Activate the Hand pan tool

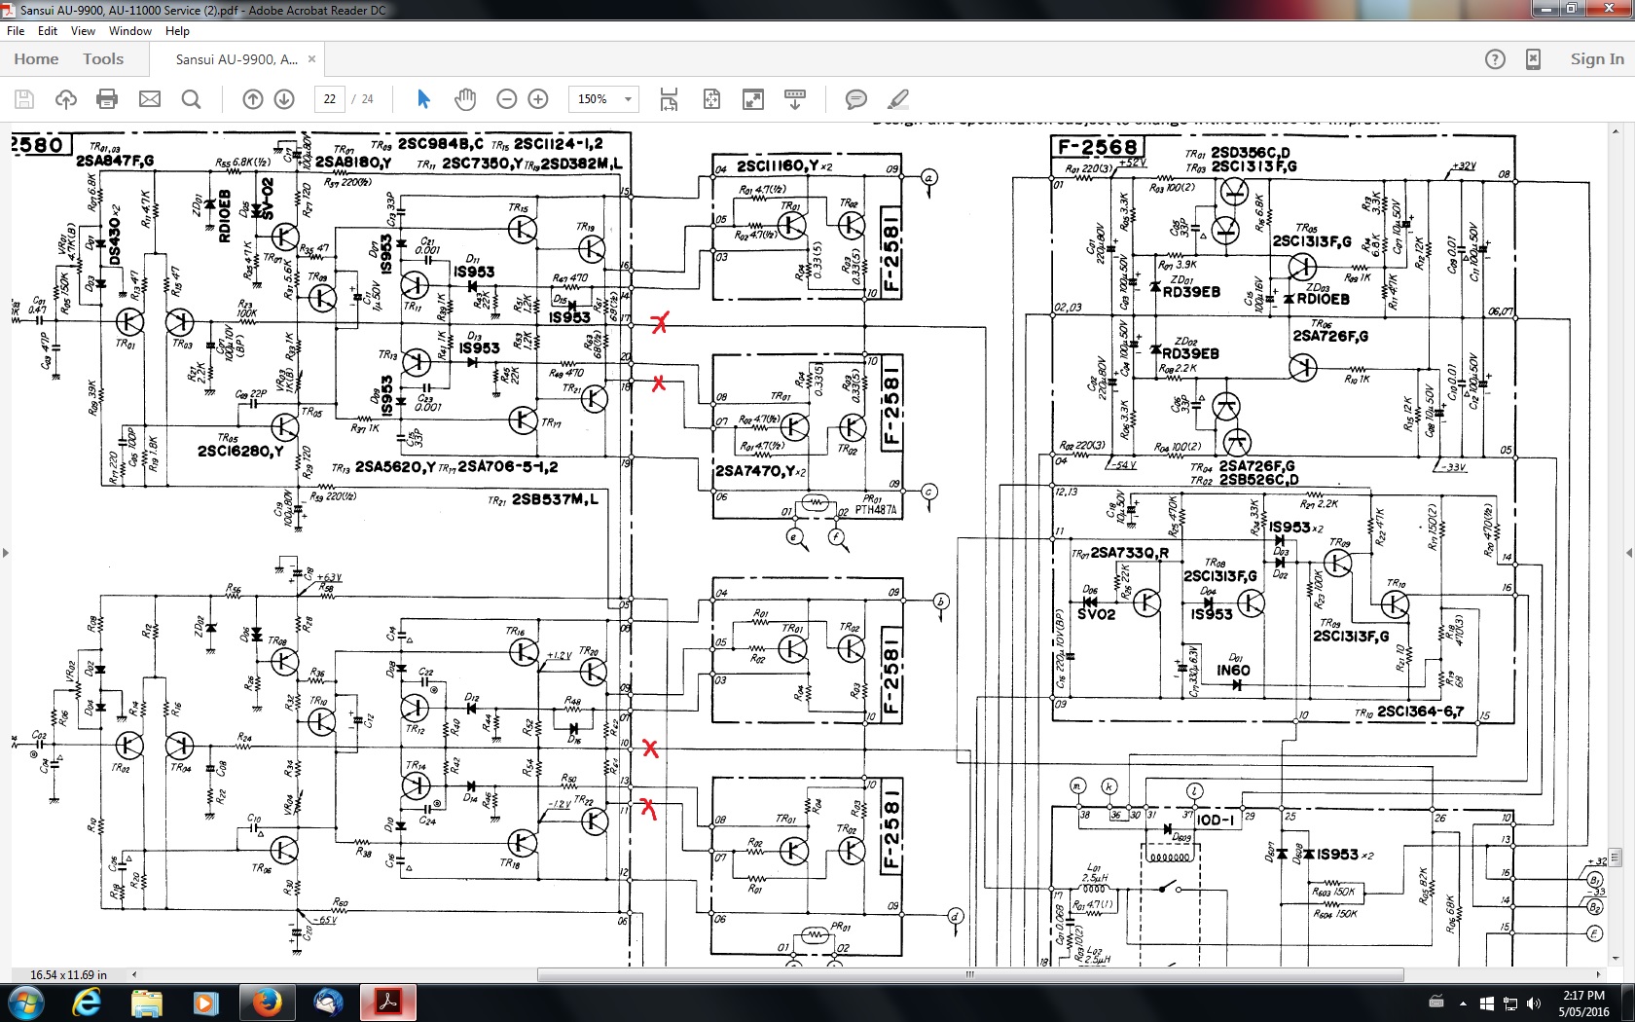pos(465,99)
